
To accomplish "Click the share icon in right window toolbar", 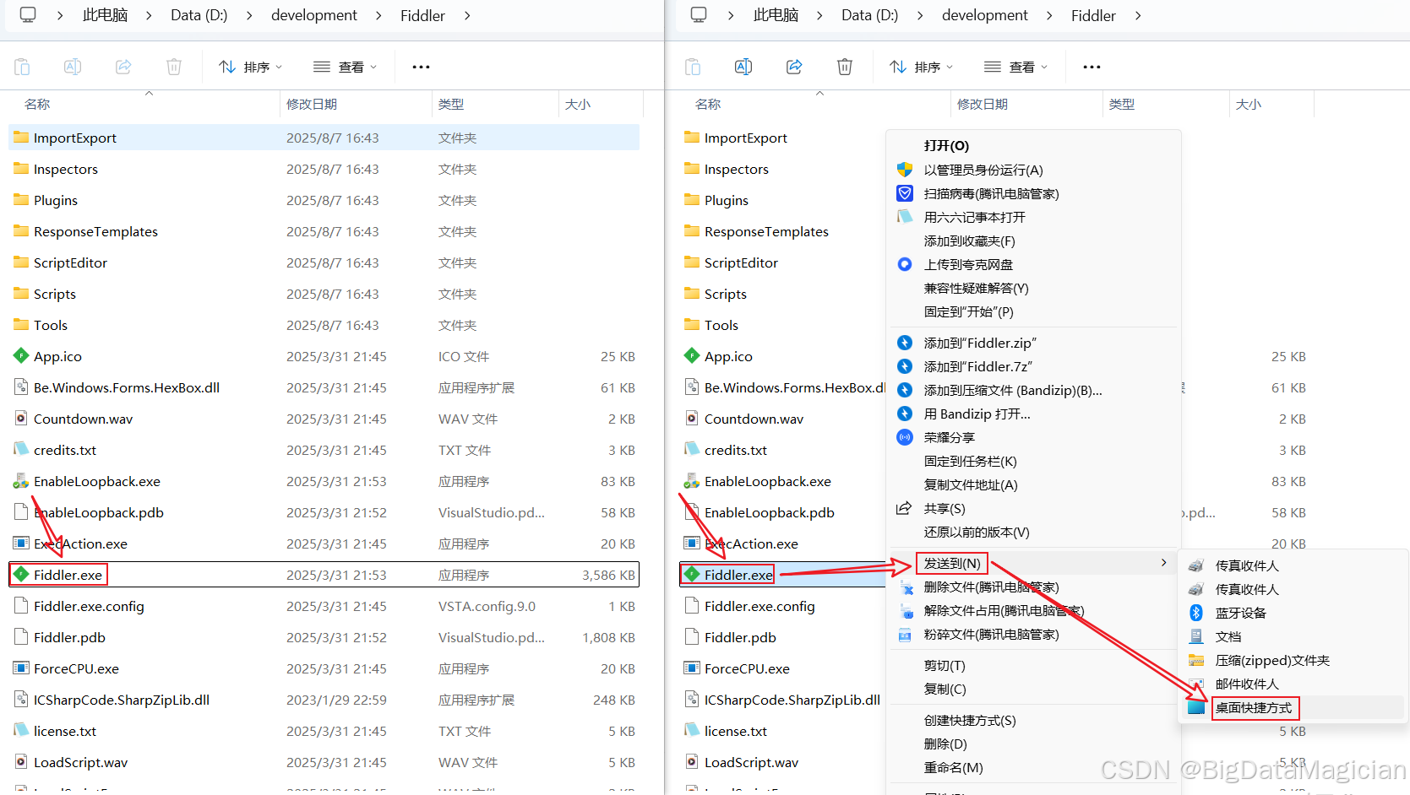I will [x=794, y=67].
